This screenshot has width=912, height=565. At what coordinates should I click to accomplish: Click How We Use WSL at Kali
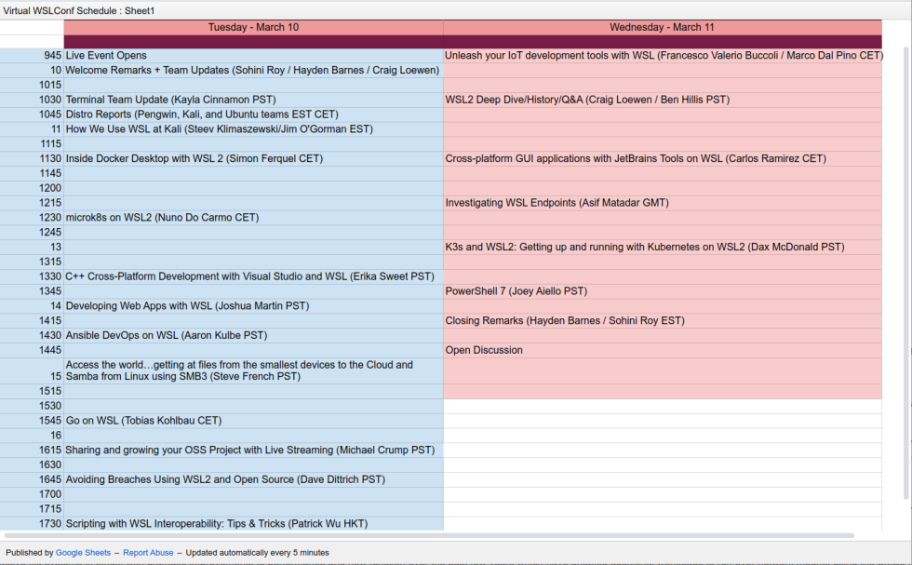(x=253, y=129)
